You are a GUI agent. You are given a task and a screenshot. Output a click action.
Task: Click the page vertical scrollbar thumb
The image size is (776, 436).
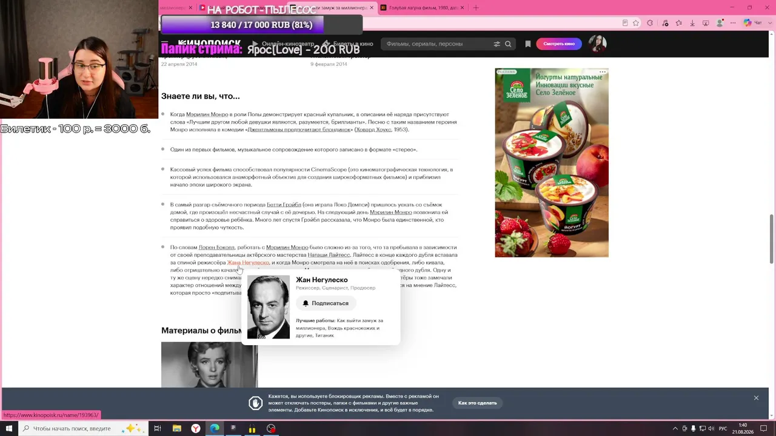(x=772, y=239)
